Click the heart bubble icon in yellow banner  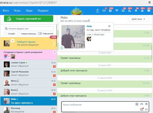[12, 41]
